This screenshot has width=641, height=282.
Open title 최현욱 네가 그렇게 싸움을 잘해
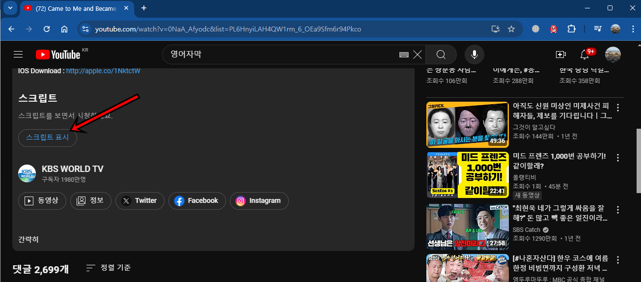point(560,213)
